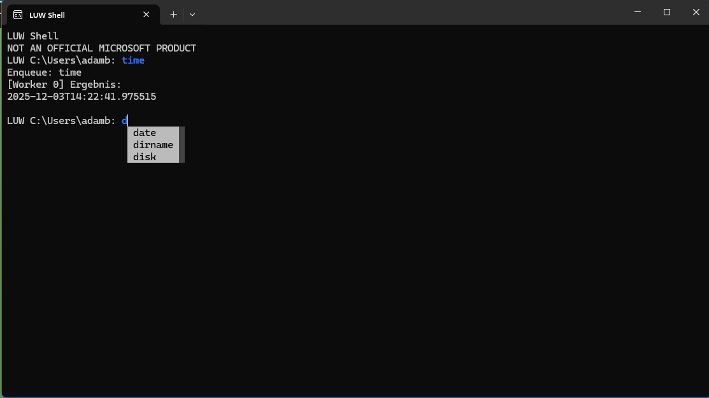
Task: Open a new tab with the plus button
Action: [x=173, y=14]
